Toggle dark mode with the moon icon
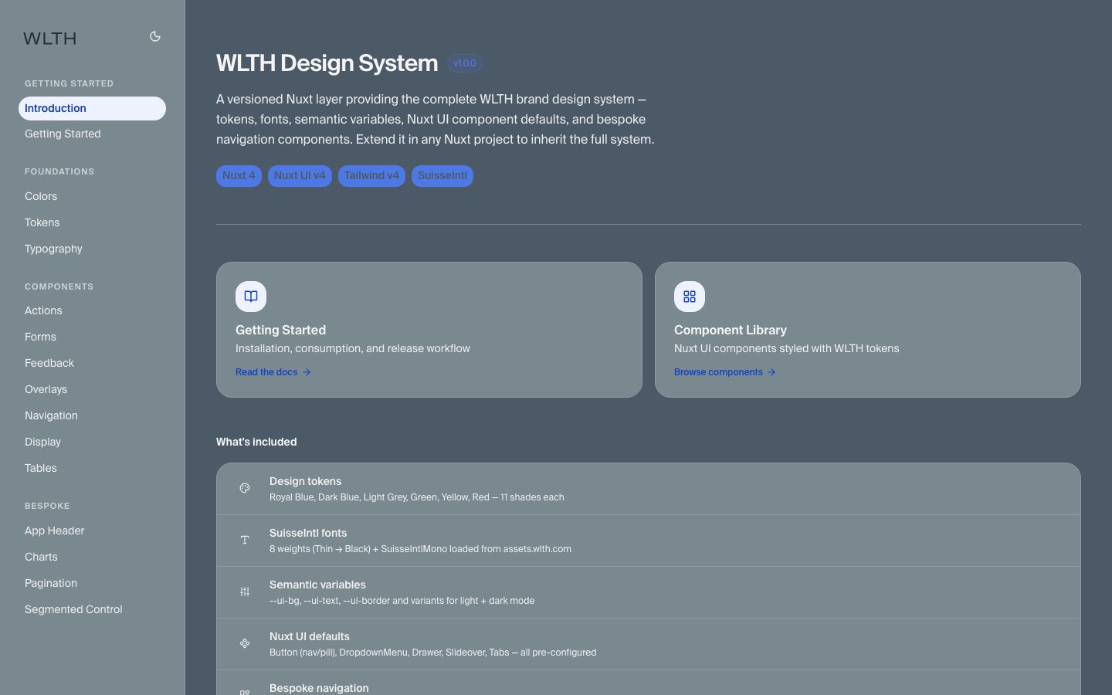The height and width of the screenshot is (695, 1112). tap(155, 36)
